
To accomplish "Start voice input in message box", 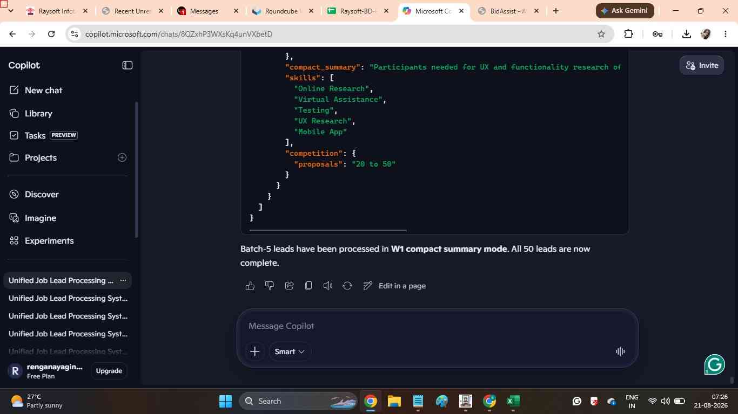I will [x=620, y=351].
